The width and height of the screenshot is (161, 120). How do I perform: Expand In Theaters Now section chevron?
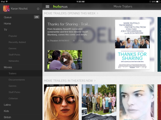point(95,80)
